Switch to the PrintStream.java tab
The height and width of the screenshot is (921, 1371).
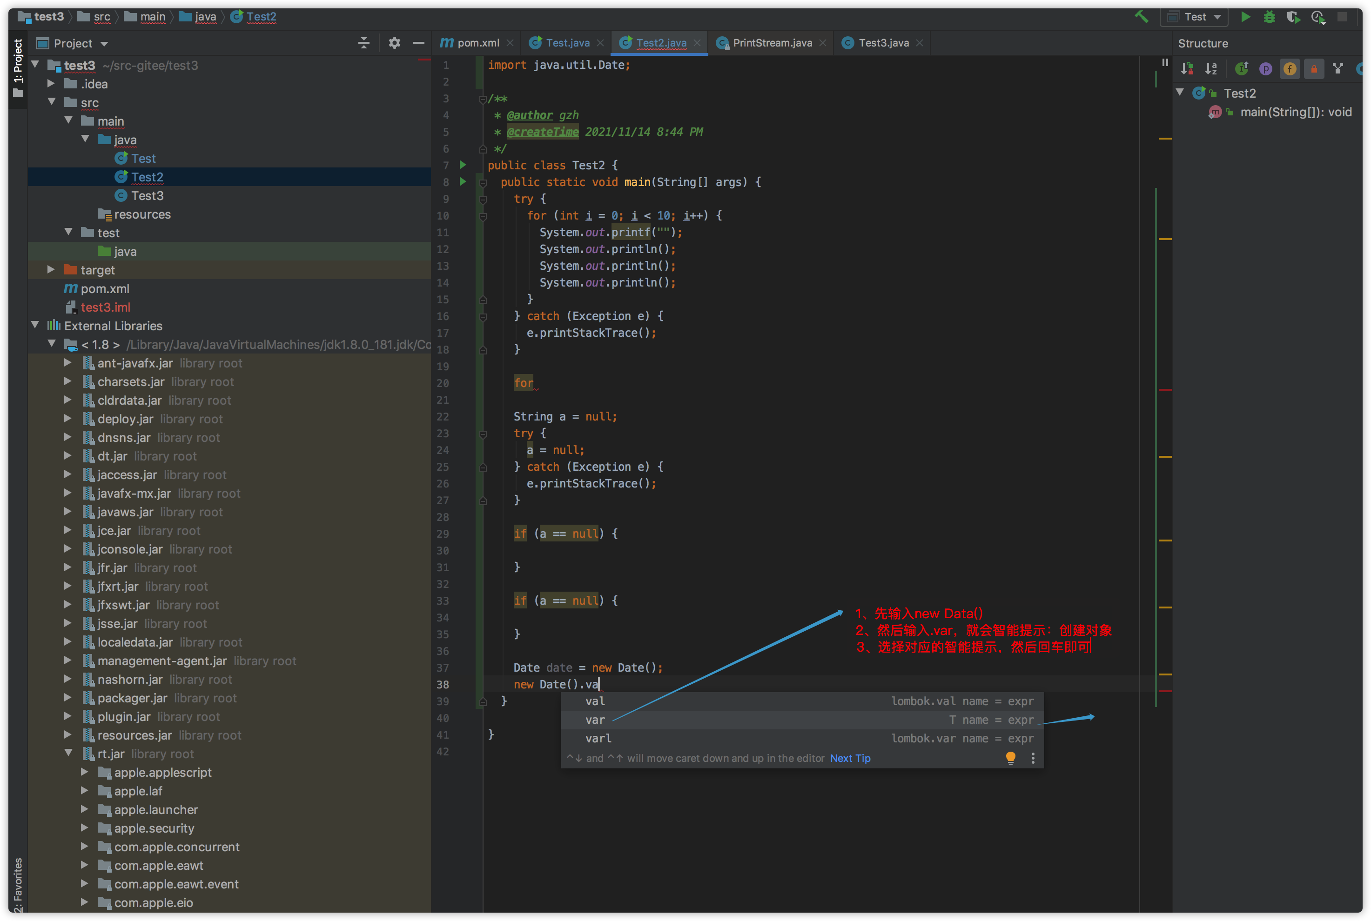point(772,43)
